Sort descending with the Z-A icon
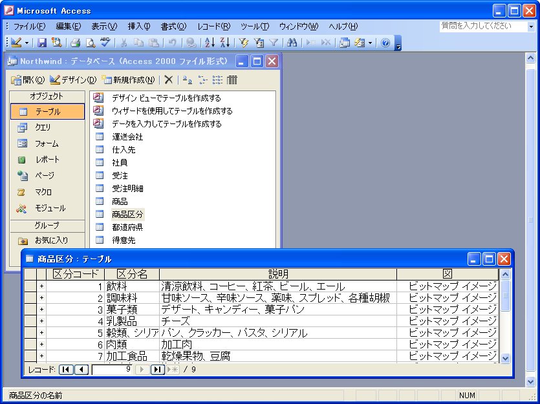 pyautogui.click(x=225, y=43)
